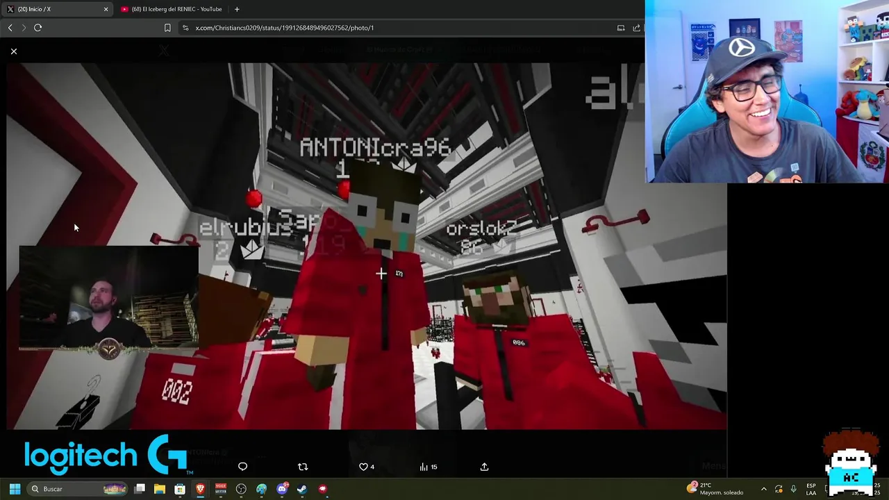This screenshot has height=500, width=889.
Task: Bookmark this page
Action: coord(167,28)
